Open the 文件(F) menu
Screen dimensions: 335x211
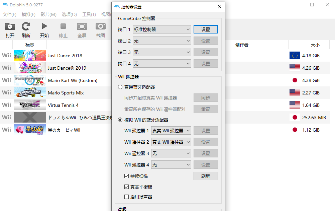coord(9,14)
